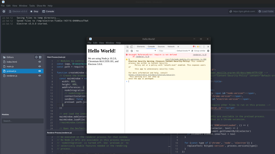275x154 pixels.
Task: Stop the running fiddle
Action: [x=34, y=11]
